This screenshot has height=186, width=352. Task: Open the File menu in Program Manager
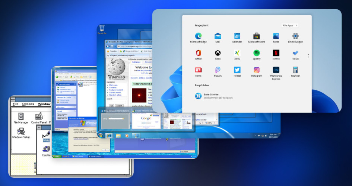click(16, 104)
